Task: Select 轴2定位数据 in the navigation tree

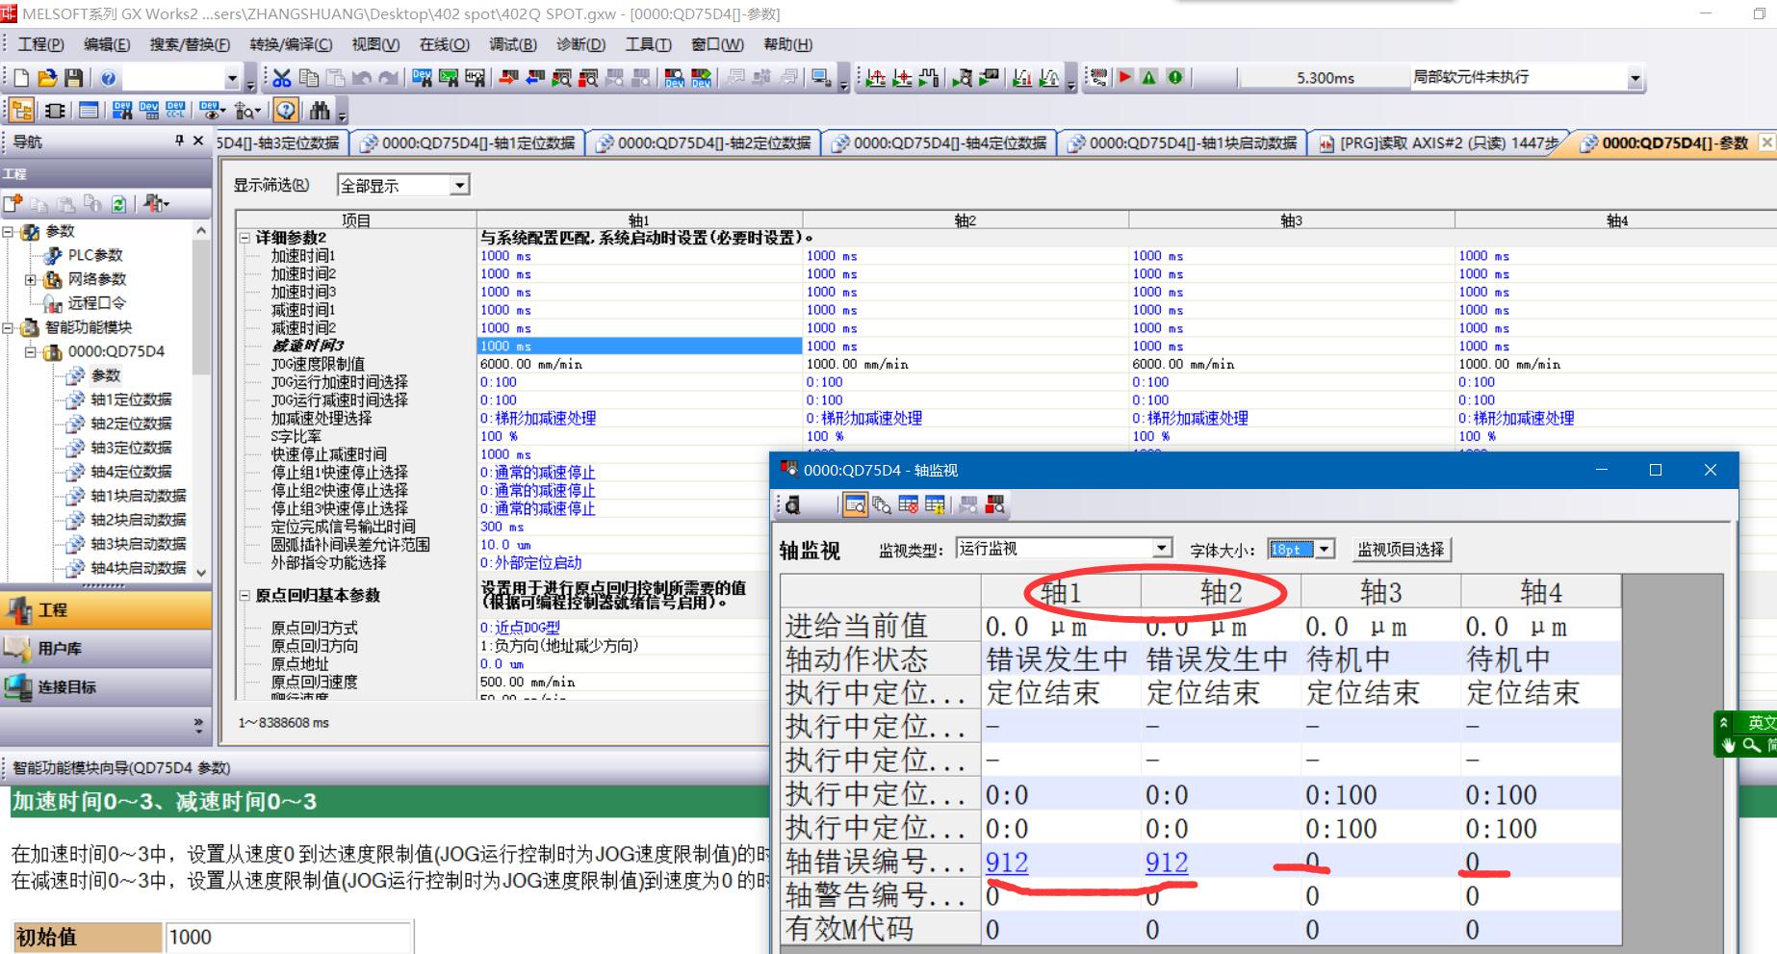Action: coord(131,424)
